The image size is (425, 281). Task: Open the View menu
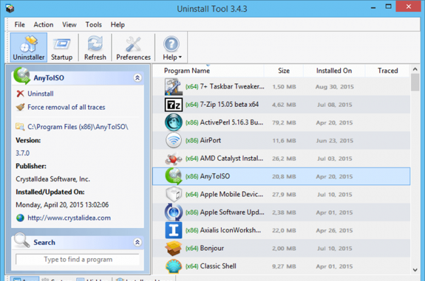click(x=69, y=25)
